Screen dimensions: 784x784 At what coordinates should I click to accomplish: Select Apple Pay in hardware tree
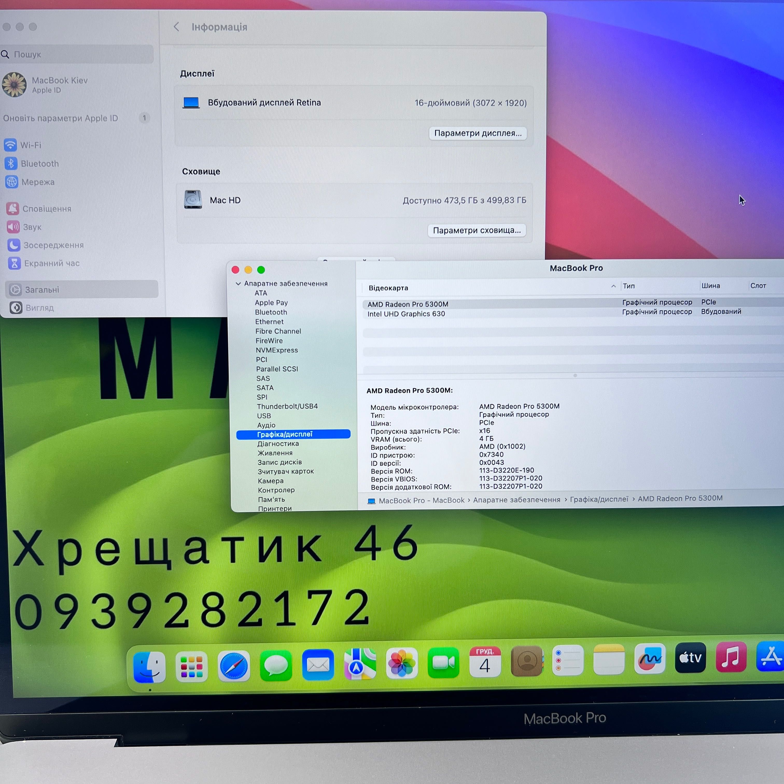(x=271, y=303)
